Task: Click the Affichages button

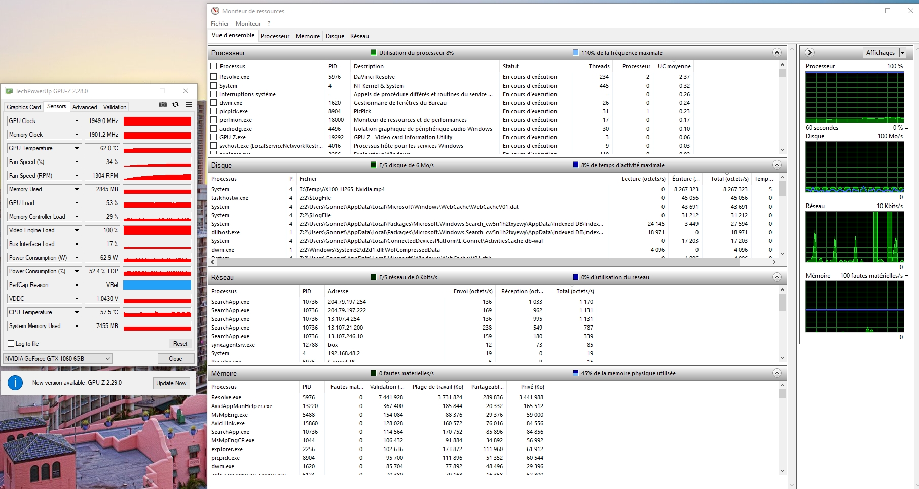Action: (x=880, y=53)
